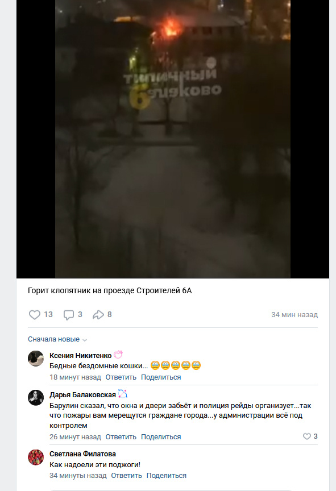The width and height of the screenshot is (336, 491).
Task: Reply to Светлана Филатова's comment
Action: (x=127, y=475)
